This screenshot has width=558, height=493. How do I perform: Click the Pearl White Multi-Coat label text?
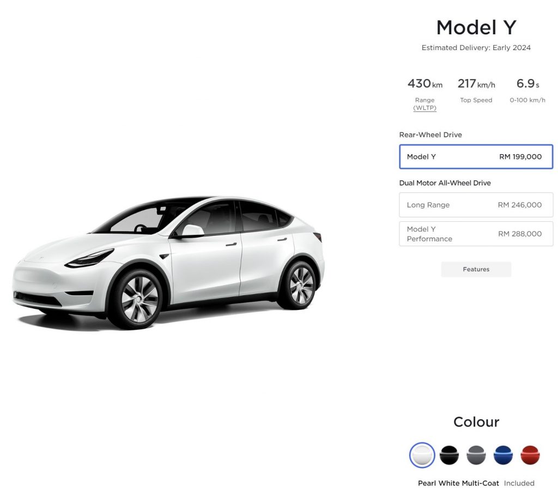coord(458,483)
